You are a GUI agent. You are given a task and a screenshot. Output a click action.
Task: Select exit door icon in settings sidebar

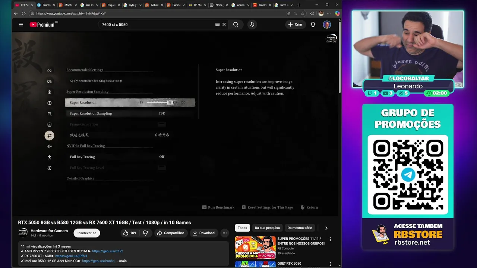[x=50, y=168]
